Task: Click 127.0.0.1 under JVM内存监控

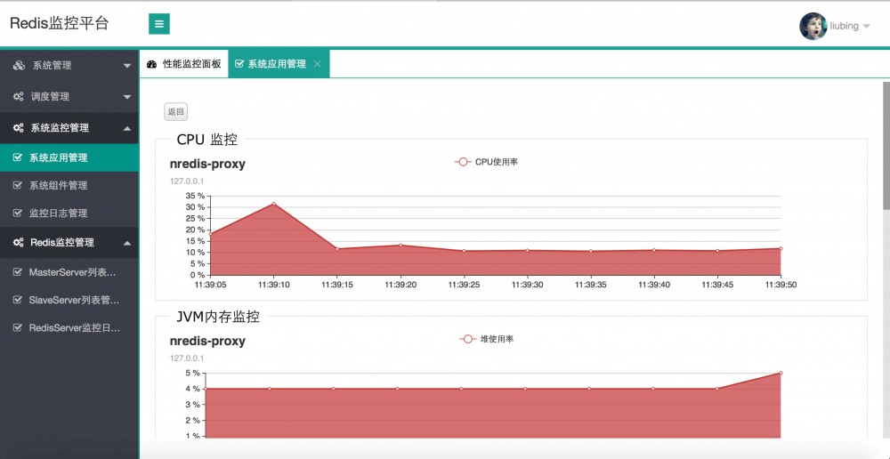Action: [187, 358]
